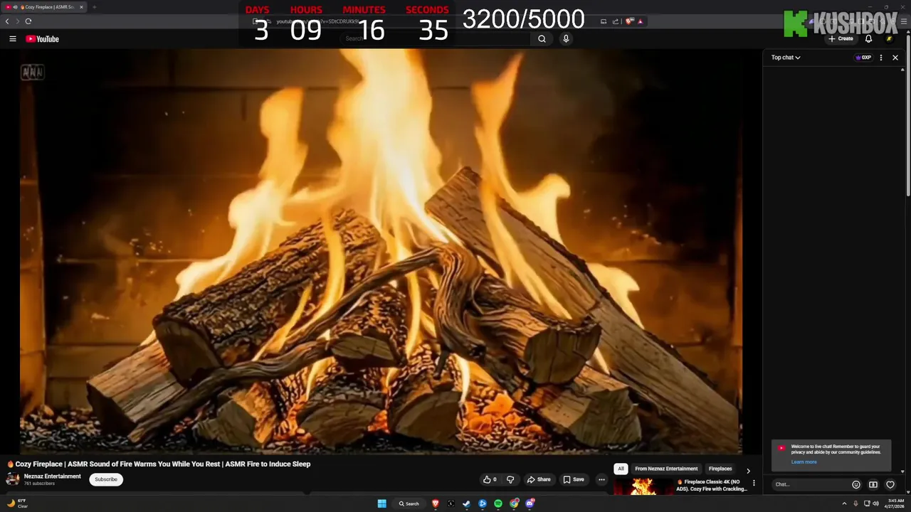Open Spotify from the taskbar

pos(498,503)
